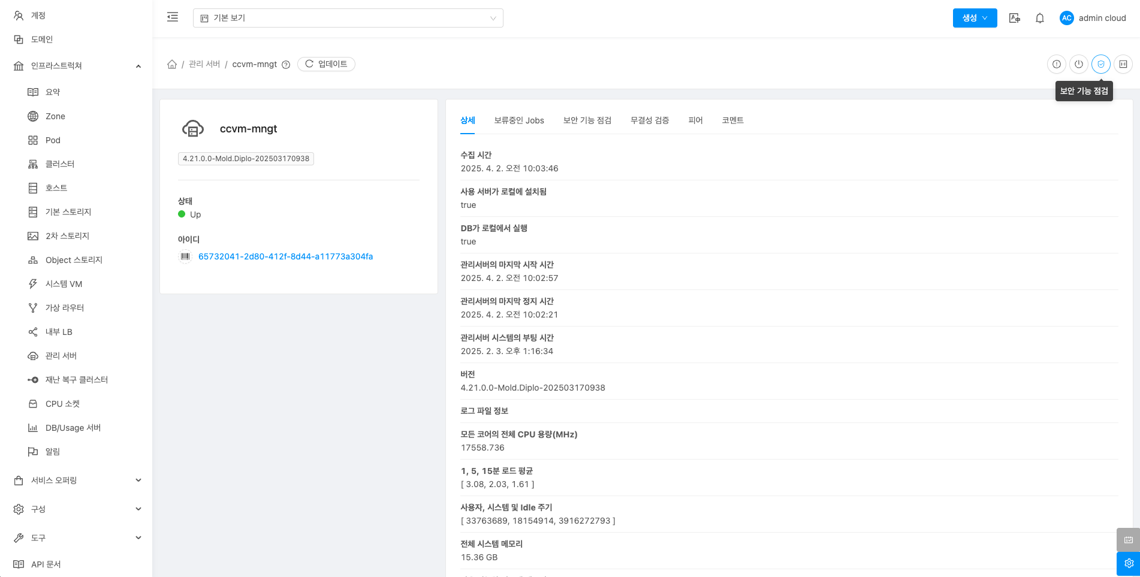Collapse the sidebar with menu fold icon

pyautogui.click(x=173, y=17)
